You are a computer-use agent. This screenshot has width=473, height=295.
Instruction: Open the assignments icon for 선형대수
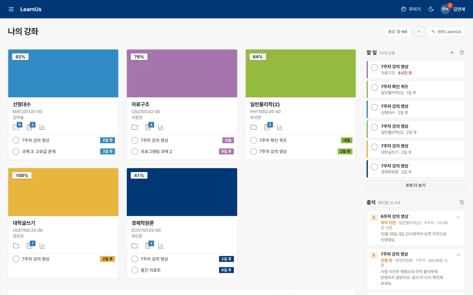30,127
